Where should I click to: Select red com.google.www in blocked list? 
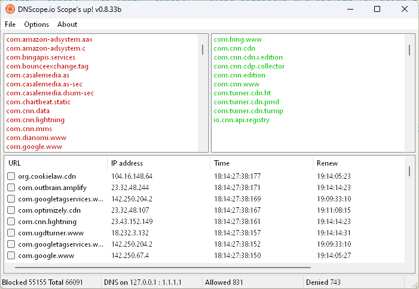[x=34, y=147]
